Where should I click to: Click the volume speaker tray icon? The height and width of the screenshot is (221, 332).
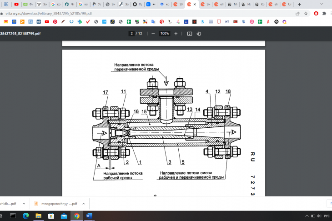click(x=319, y=216)
